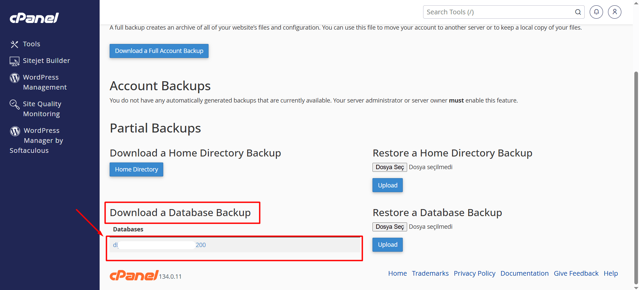Choose file for database backup restore

(389, 227)
